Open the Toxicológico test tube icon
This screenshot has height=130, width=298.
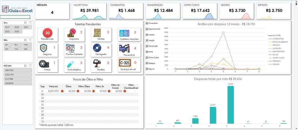71,64
